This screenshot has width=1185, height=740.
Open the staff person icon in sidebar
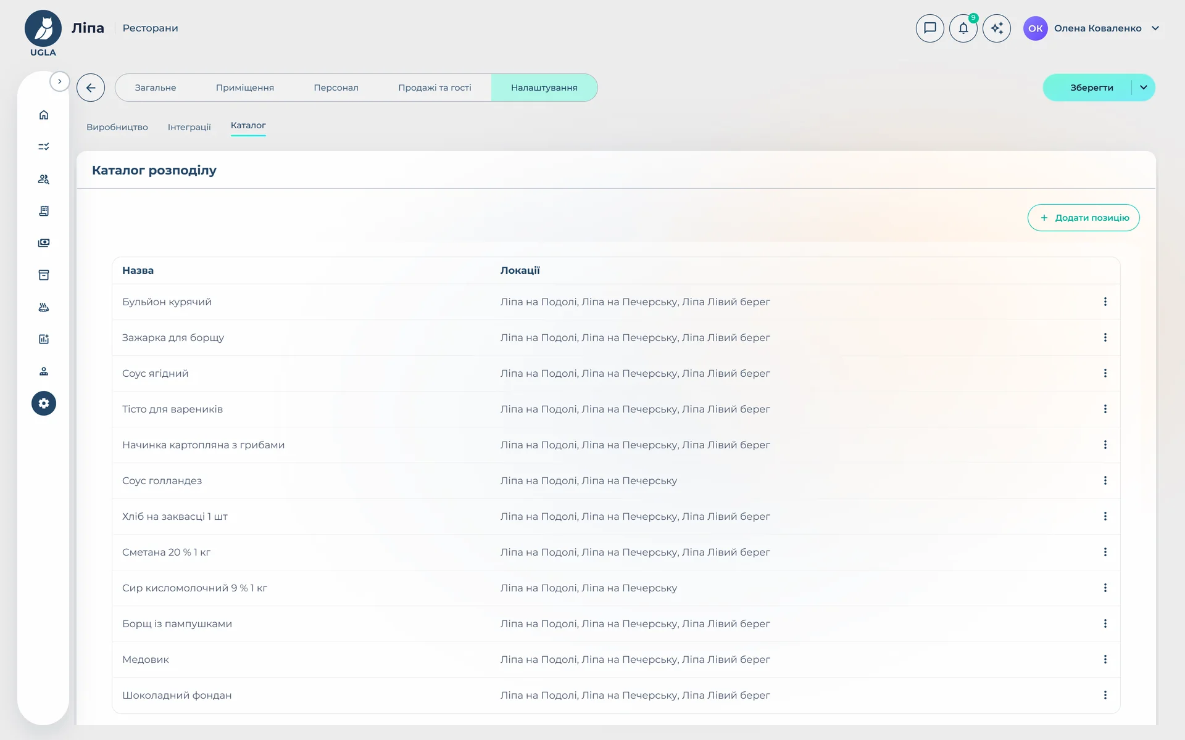click(44, 371)
